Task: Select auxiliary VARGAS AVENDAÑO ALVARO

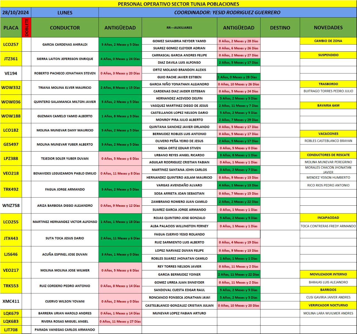Action: tap(179, 185)
